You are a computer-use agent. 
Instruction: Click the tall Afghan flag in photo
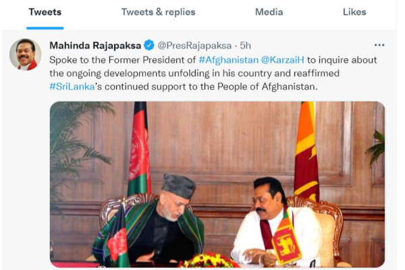click(x=140, y=148)
